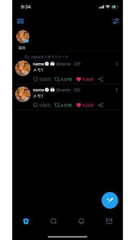Expand more options on the first tweet

tap(117, 64)
